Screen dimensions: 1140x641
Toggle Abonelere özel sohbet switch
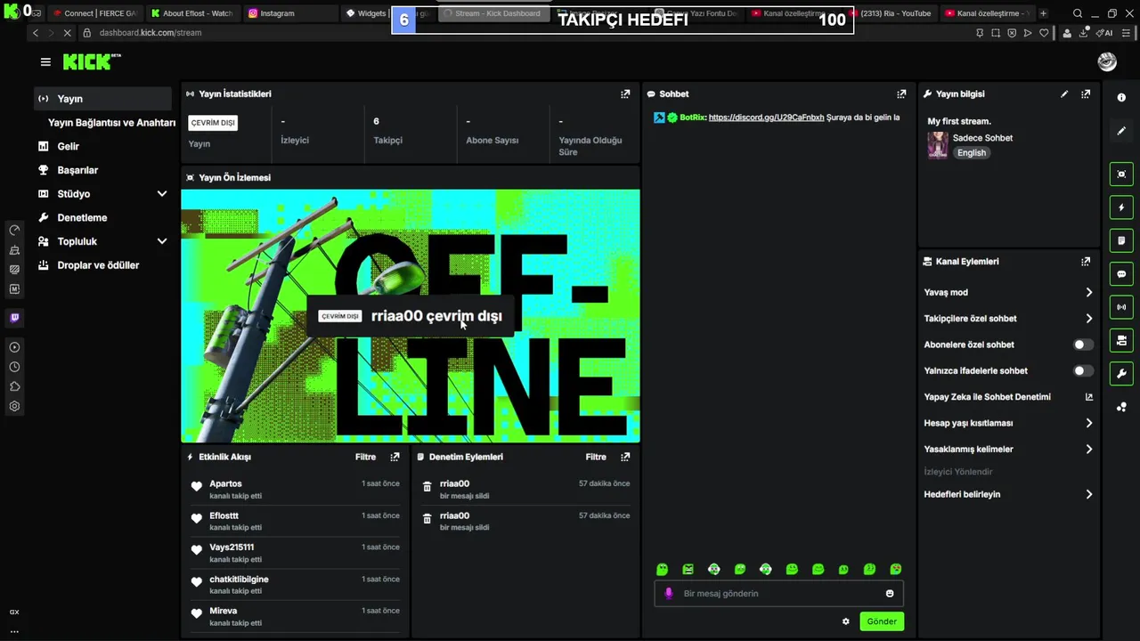[x=1083, y=345]
